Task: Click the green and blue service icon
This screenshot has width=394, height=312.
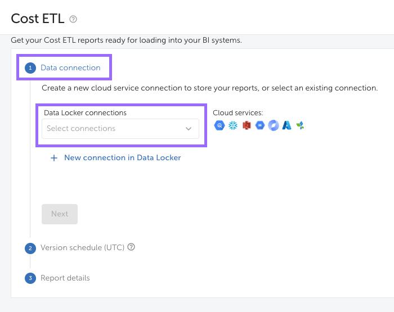Action: click(x=300, y=125)
